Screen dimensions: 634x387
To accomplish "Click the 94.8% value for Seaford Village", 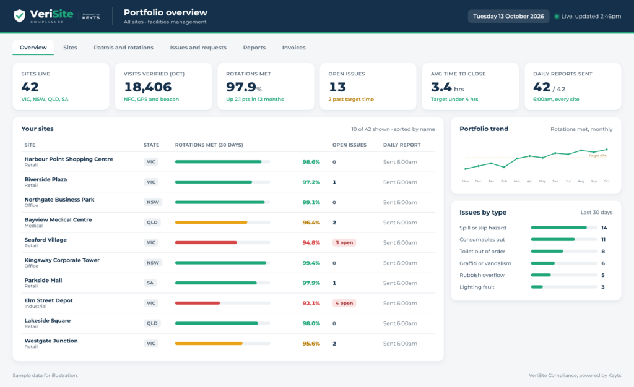I will pyautogui.click(x=311, y=242).
